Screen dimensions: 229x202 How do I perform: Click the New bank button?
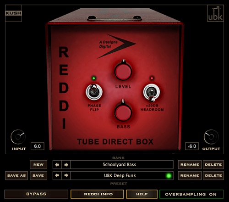pyautogui.click(x=38, y=165)
